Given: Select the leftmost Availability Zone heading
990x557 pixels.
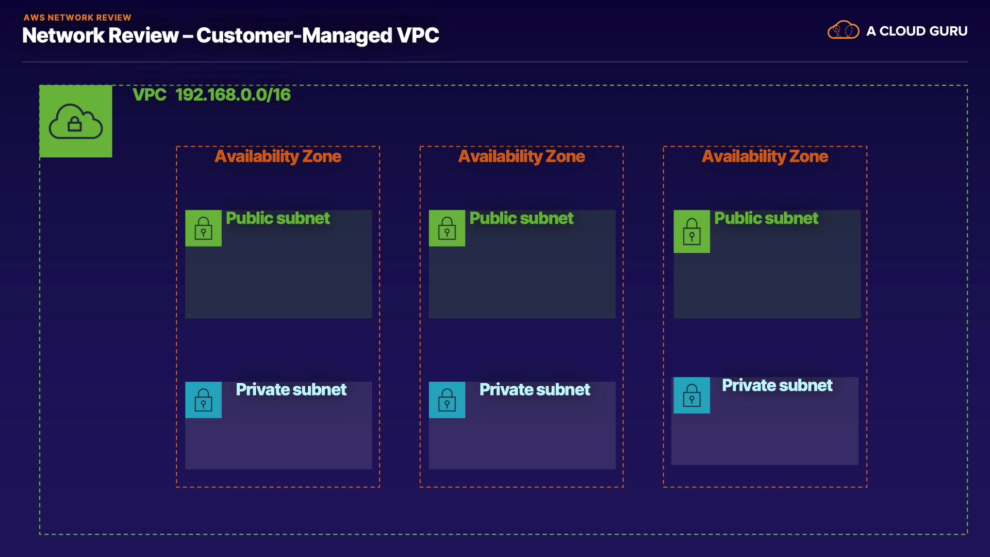Looking at the screenshot, I should [278, 156].
